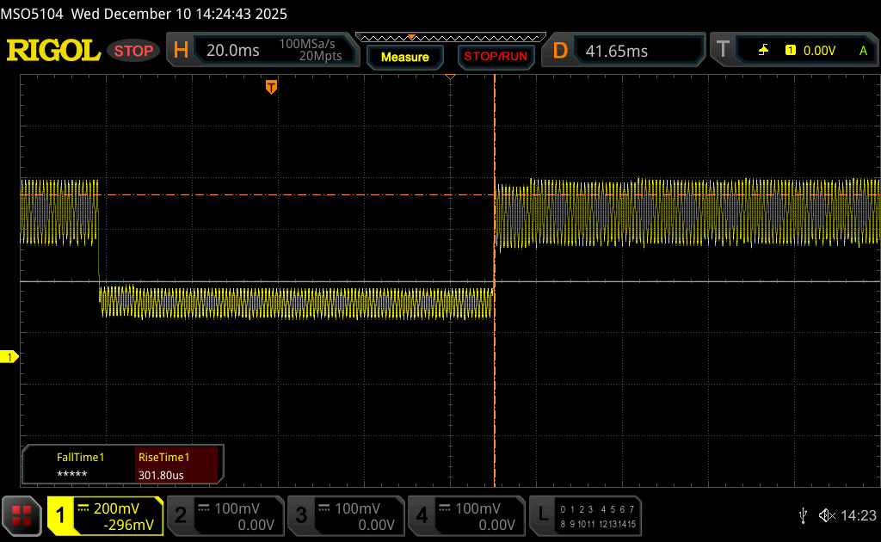
Task: Open the 0.00V trigger level setting
Action: point(819,51)
